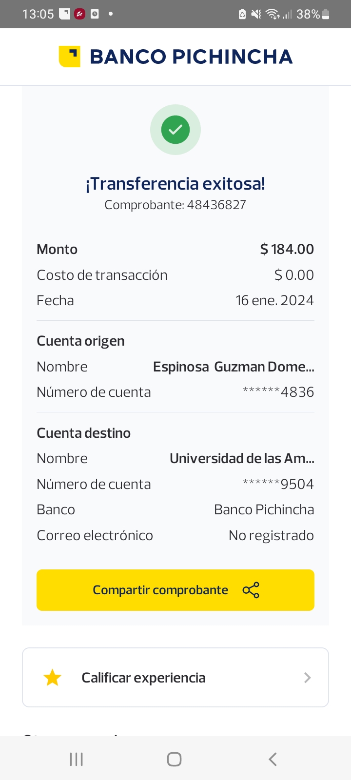The image size is (351, 780).
Task: Open the Calificar experiencia option
Action: click(x=143, y=678)
